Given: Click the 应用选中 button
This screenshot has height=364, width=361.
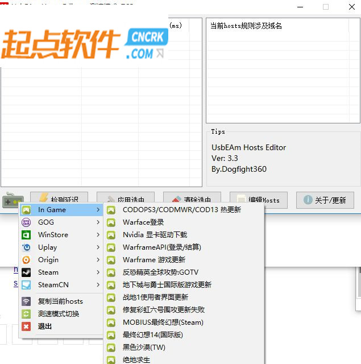Looking at the screenshot, I should 126,198.
